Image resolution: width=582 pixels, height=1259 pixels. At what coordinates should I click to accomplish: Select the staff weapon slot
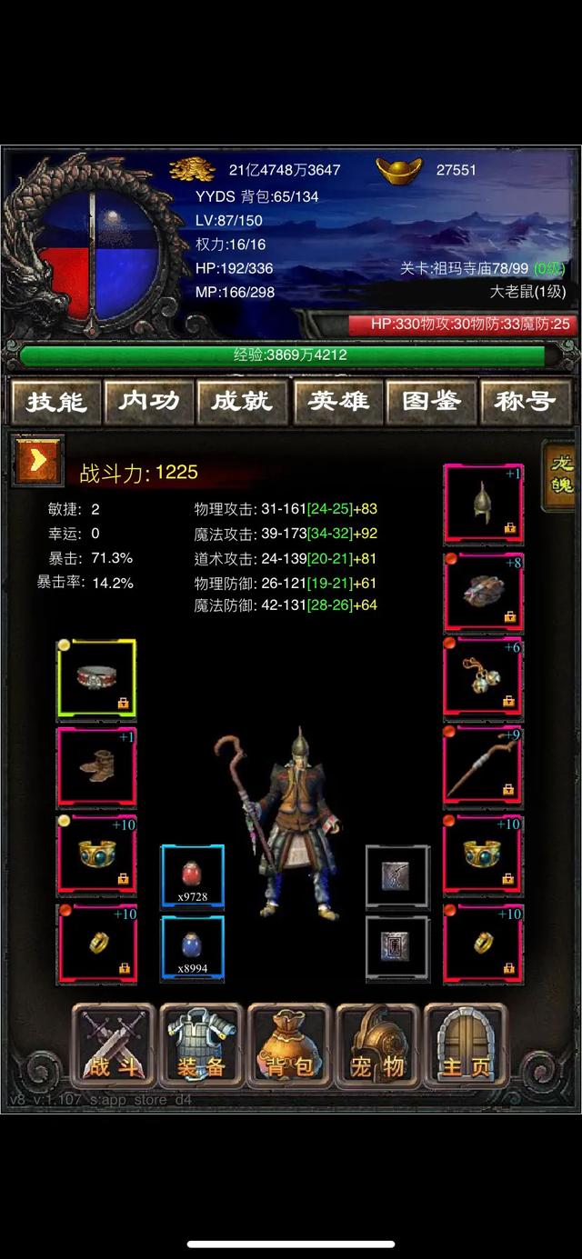point(483,768)
